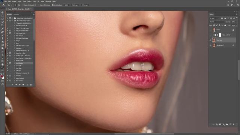Add layer mask icon in Layers panel
240x135 pixels.
click(220, 124)
